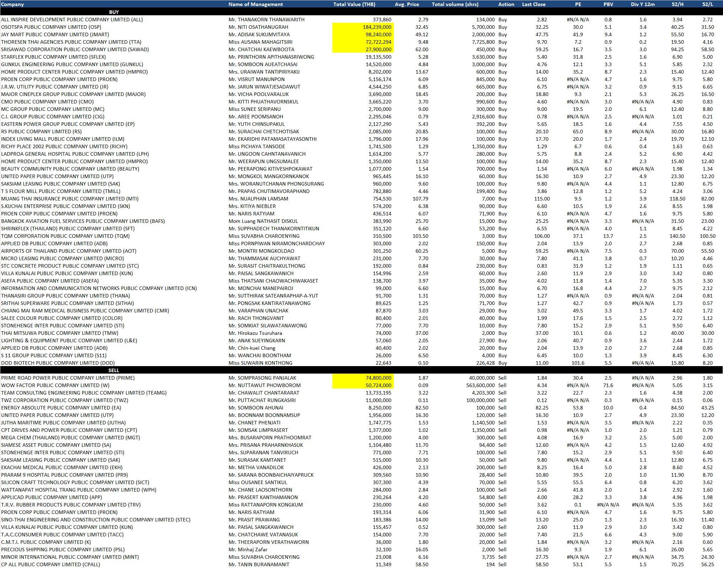Select the Div Y 12m column header
This screenshot has height=568, width=723.
(643, 4)
